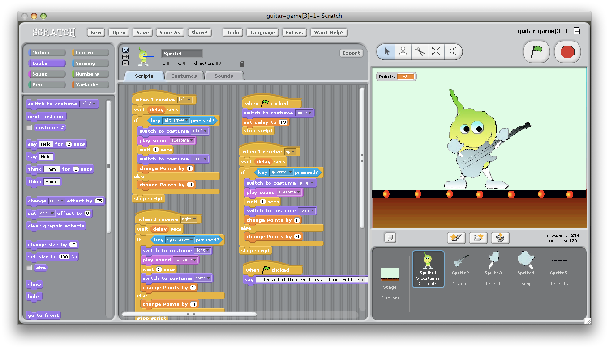Set rotation style to left-right flip only

point(125,56)
